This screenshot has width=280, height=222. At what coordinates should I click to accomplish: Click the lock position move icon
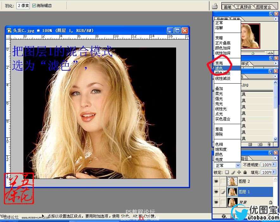pos(239,172)
